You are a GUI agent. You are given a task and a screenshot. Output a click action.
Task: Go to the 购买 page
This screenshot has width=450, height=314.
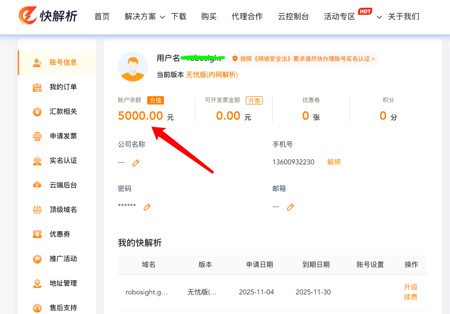209,17
